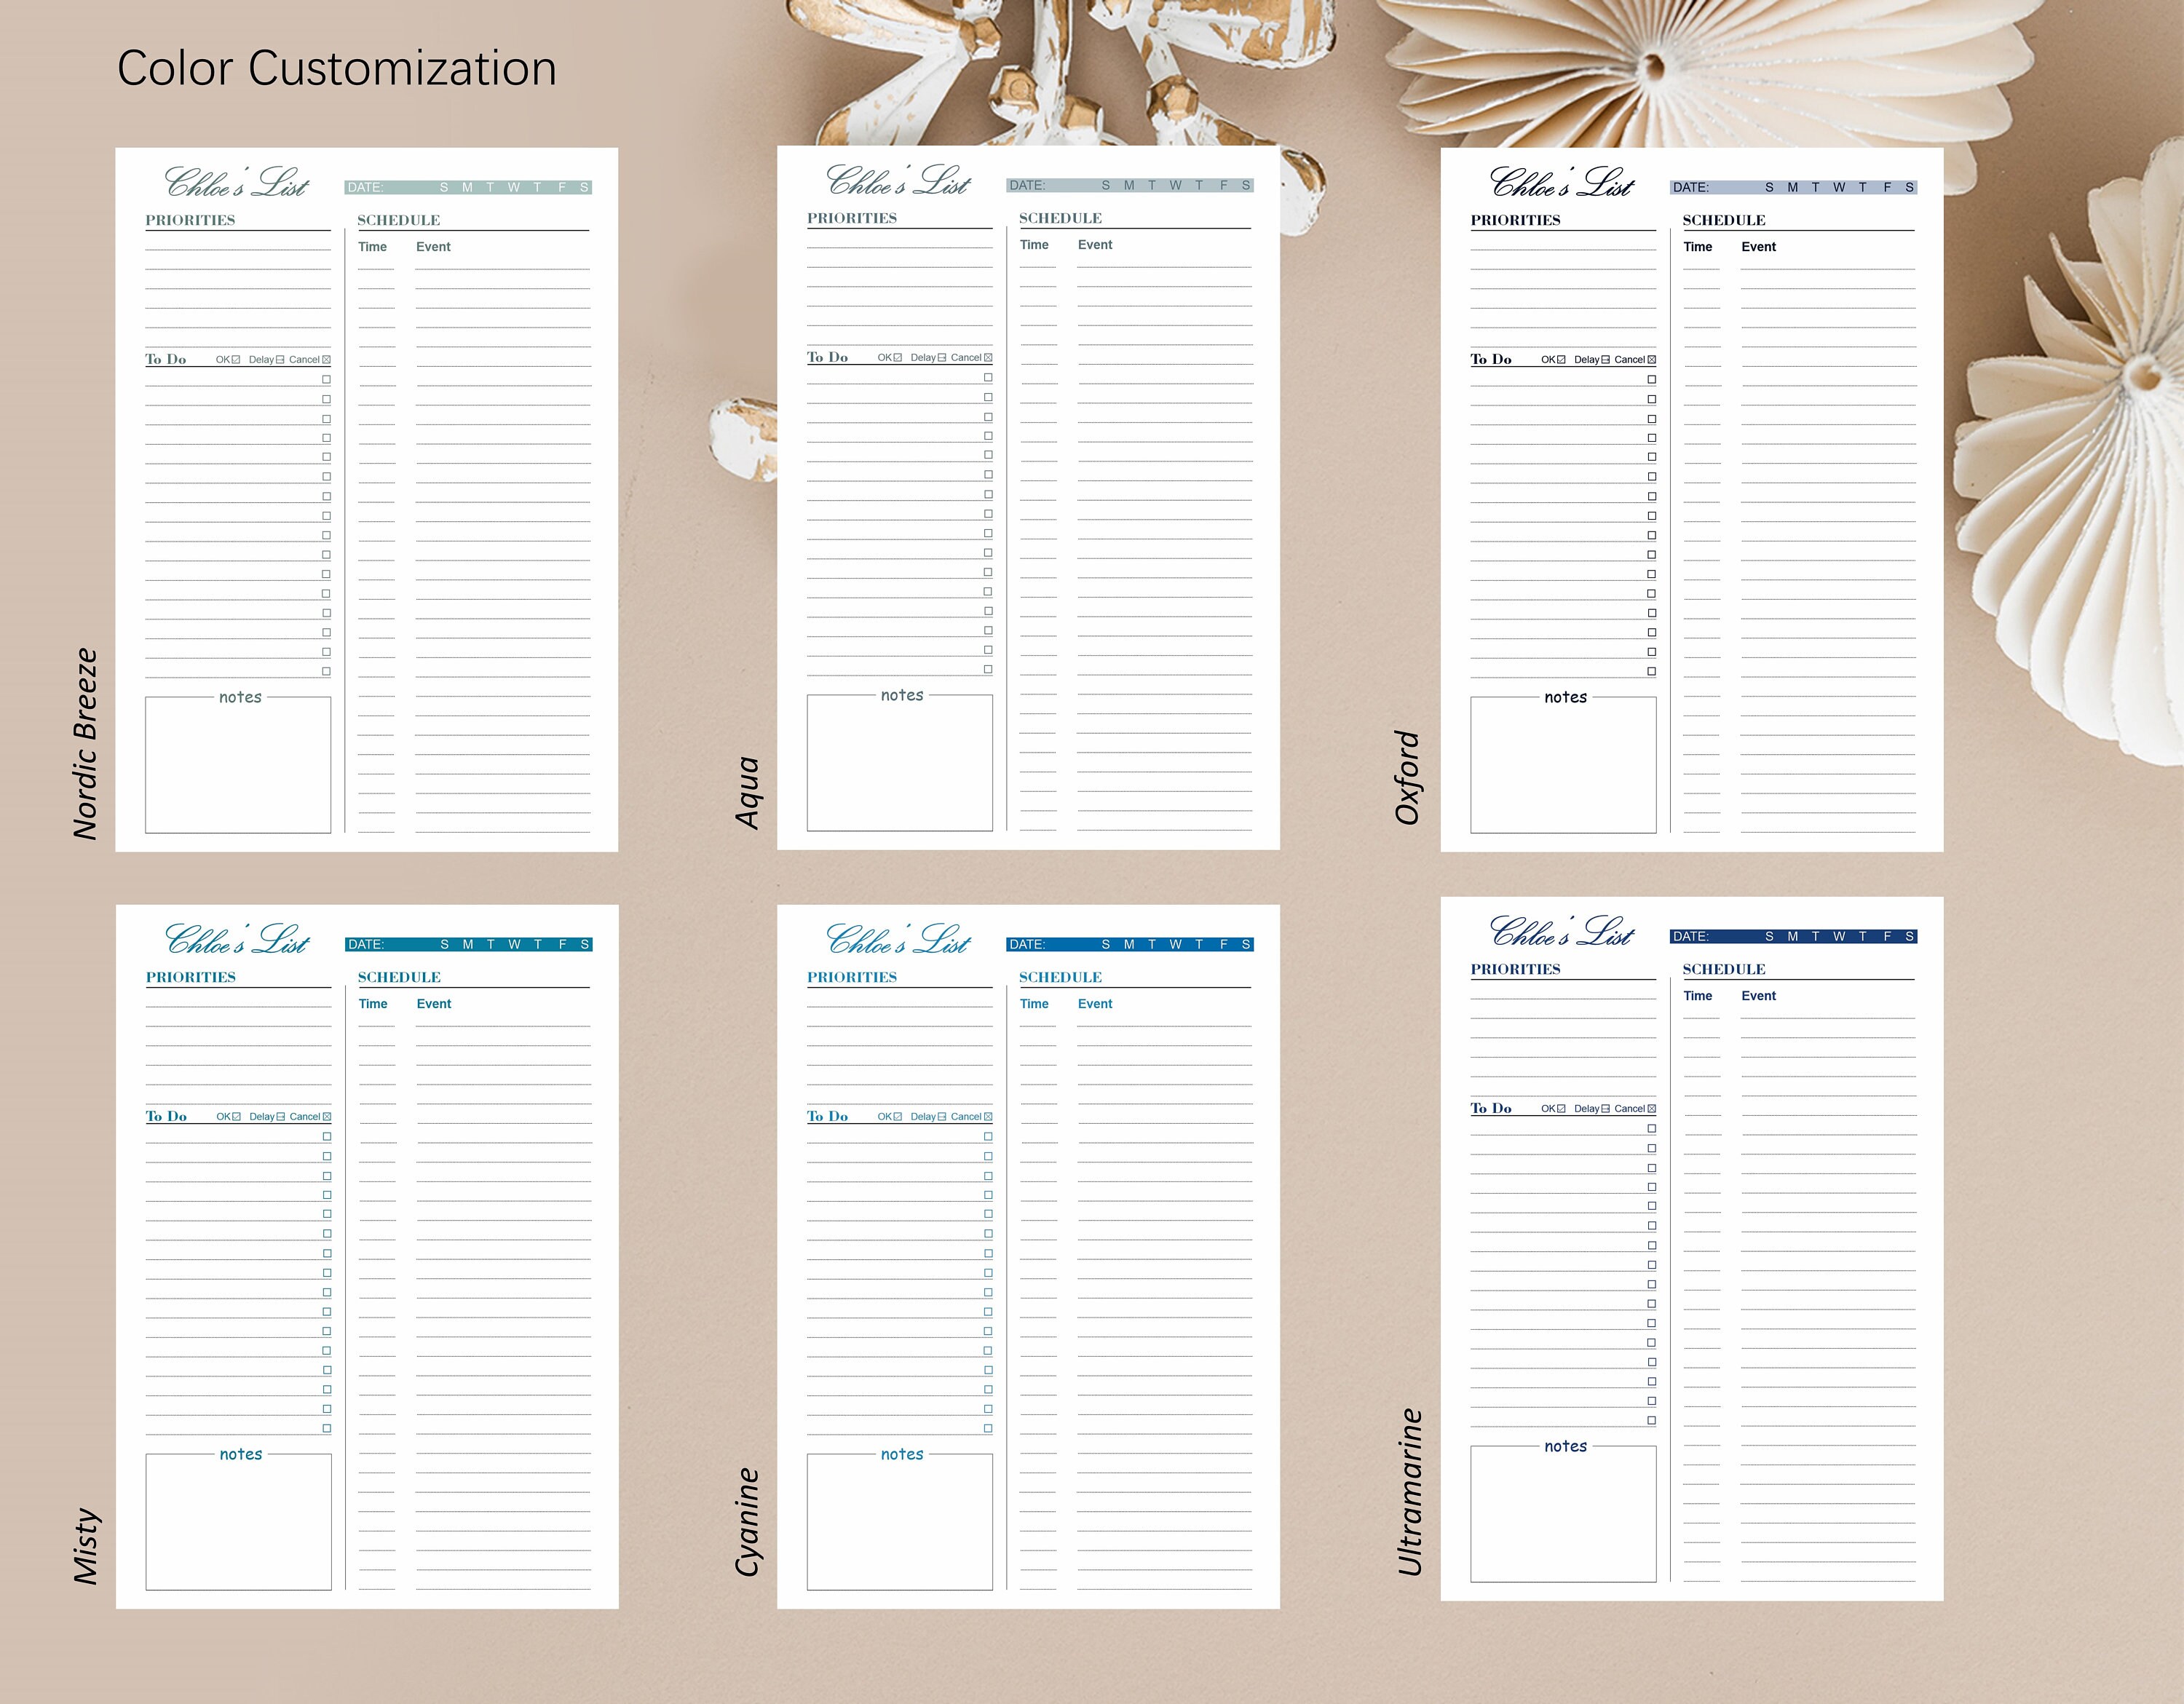Click the OK symbol on the Misty template

pos(236,1116)
